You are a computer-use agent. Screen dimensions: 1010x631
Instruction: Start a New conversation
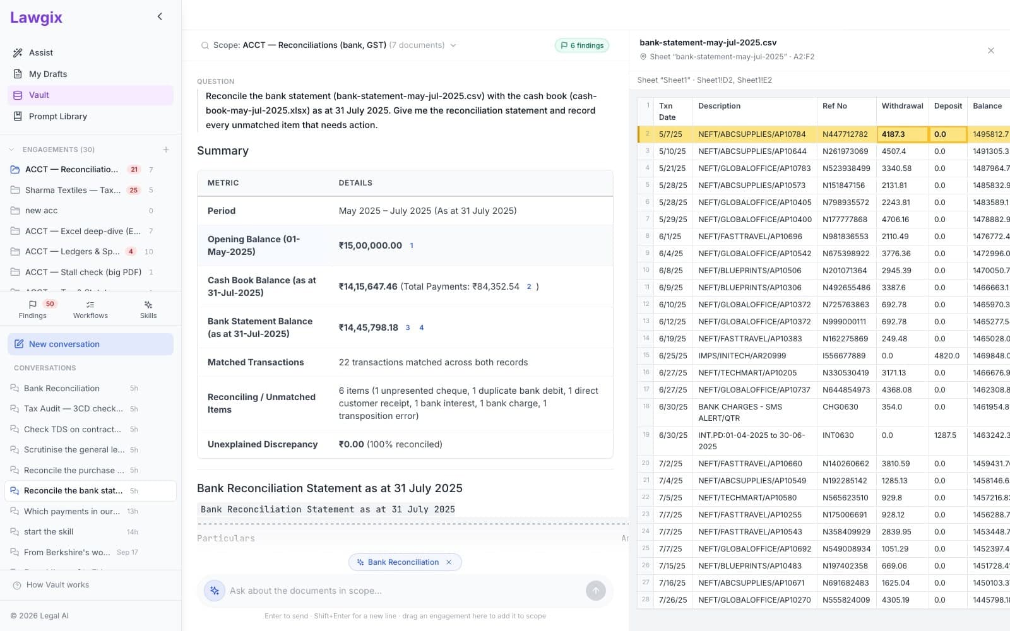click(90, 344)
